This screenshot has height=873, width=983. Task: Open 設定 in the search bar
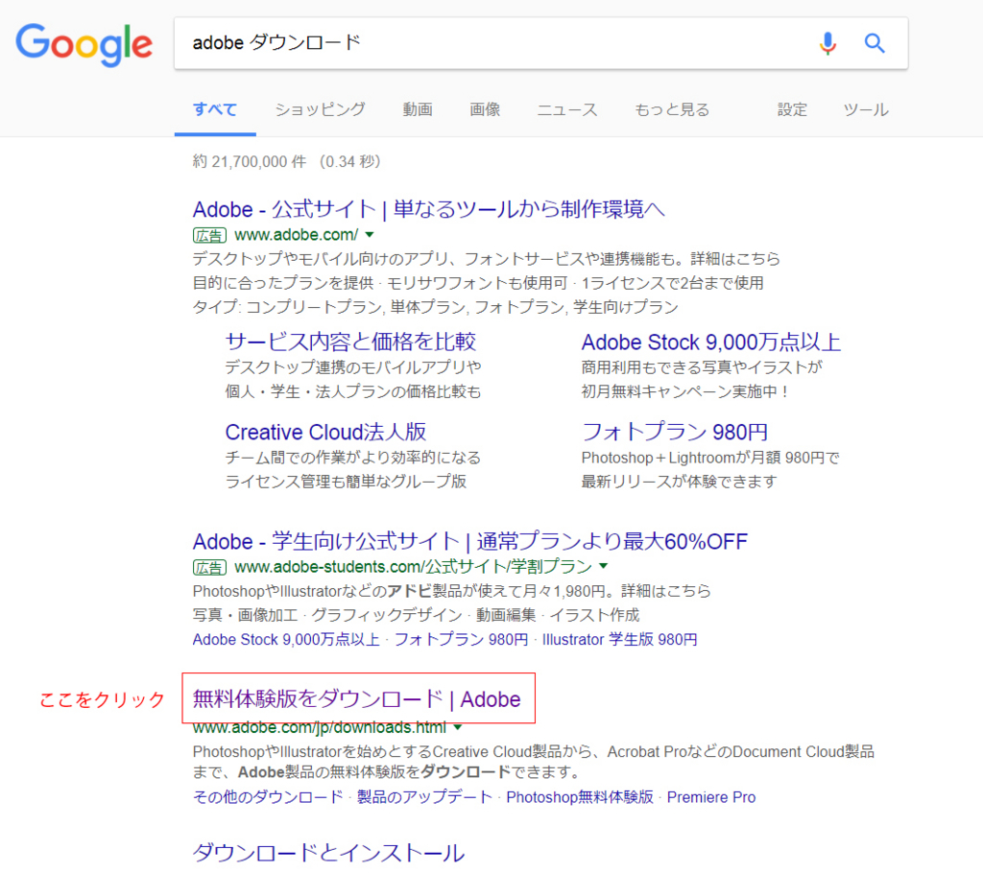pos(792,109)
